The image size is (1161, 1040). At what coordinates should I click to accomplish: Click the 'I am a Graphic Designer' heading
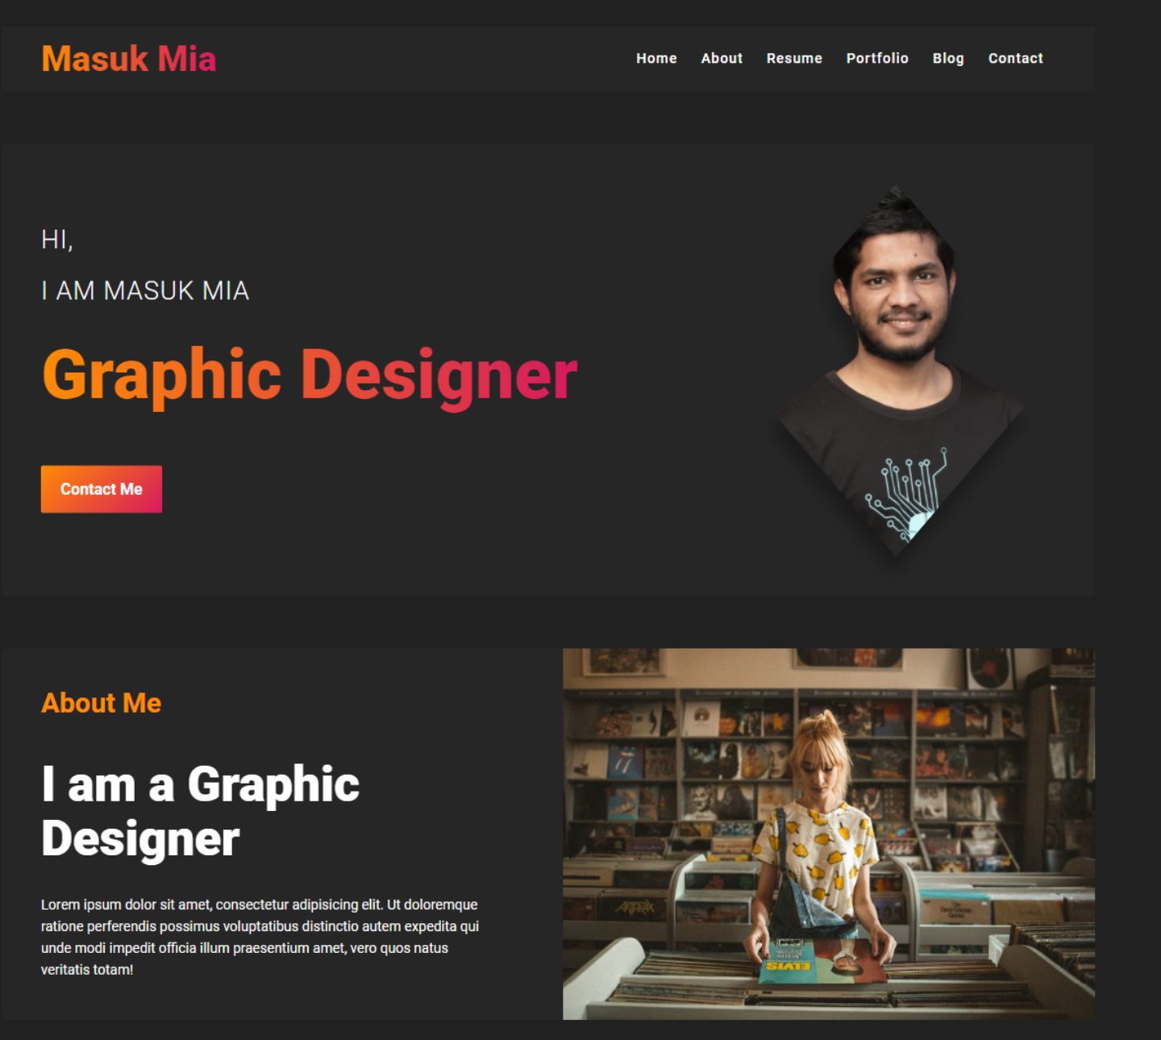[x=201, y=811]
